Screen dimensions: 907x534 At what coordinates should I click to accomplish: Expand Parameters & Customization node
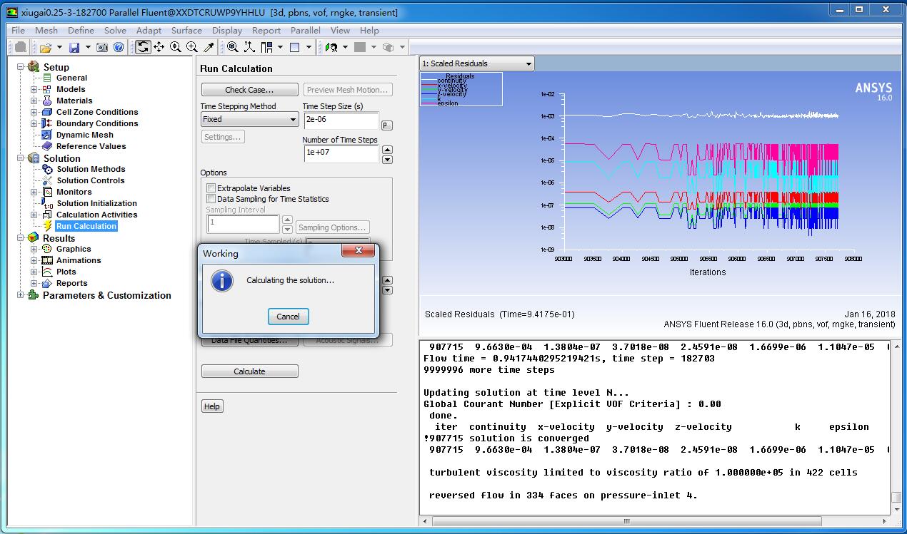(21, 295)
